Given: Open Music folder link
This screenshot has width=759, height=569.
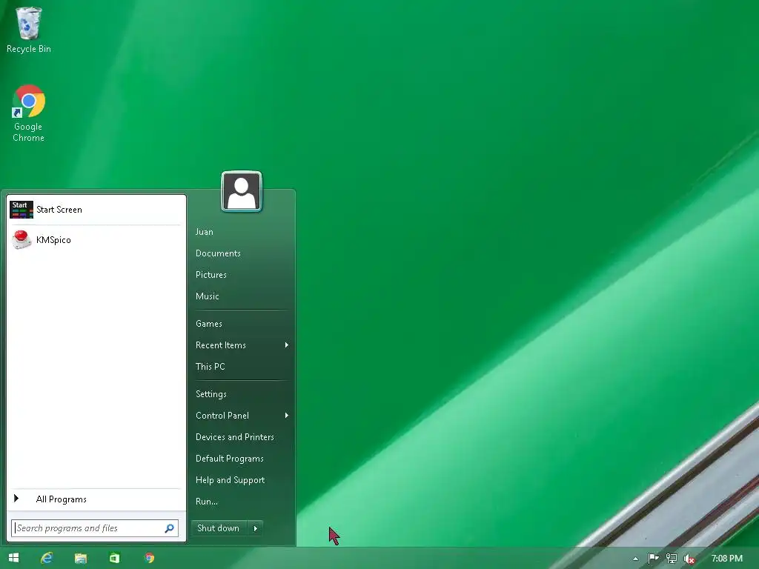Looking at the screenshot, I should pos(208,296).
